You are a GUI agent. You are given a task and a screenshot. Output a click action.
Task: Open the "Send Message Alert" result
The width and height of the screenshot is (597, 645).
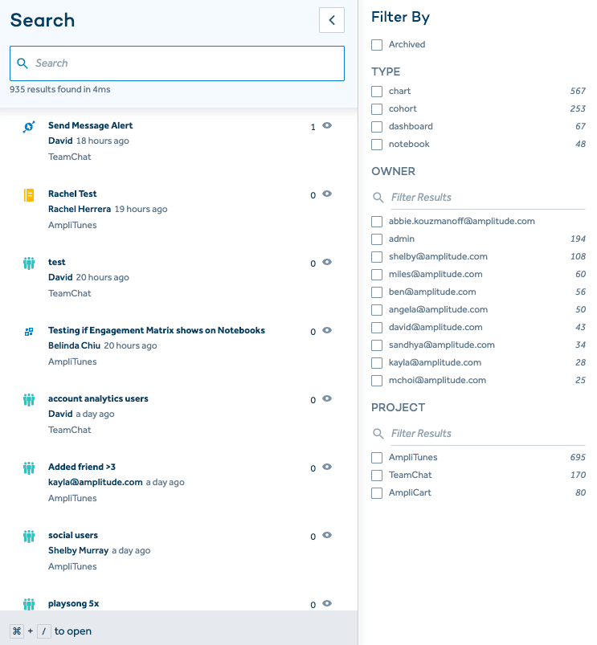tap(90, 125)
